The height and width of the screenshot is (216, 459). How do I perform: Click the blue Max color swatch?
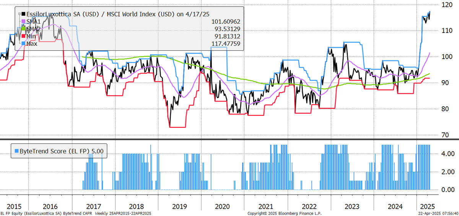23,43
